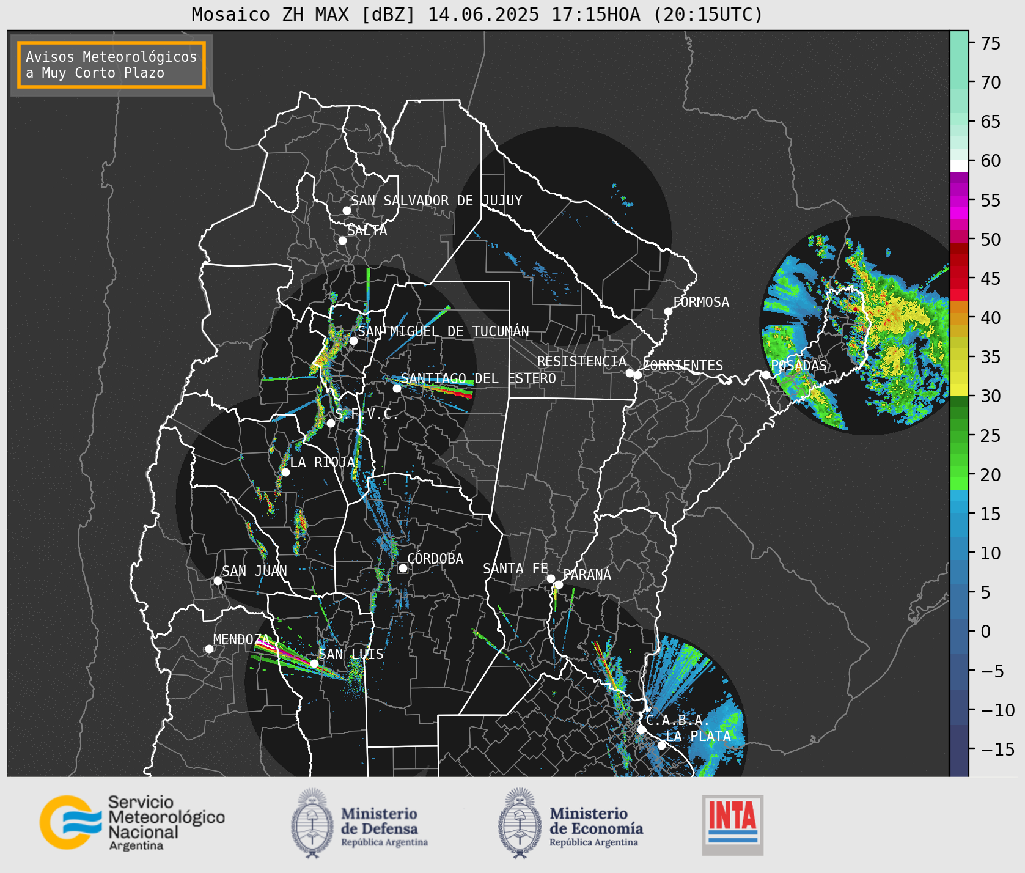Click the 60 dBZ white band on the scale
This screenshot has height=873, width=1025.
[x=959, y=166]
